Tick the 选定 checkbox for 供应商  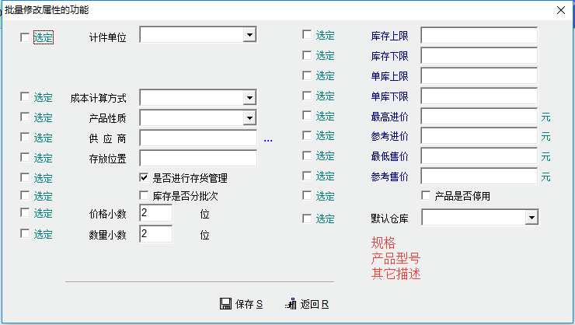click(26, 138)
